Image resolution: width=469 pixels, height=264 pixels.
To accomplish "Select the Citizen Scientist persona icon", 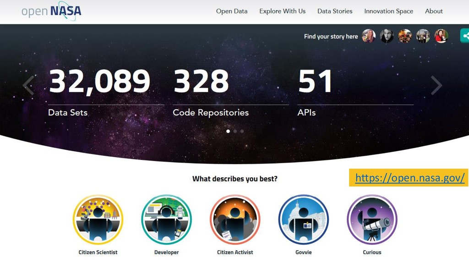I will coord(98,220).
